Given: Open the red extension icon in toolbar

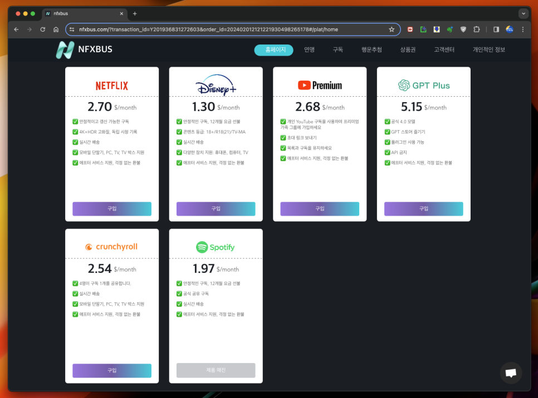Looking at the screenshot, I should [410, 29].
